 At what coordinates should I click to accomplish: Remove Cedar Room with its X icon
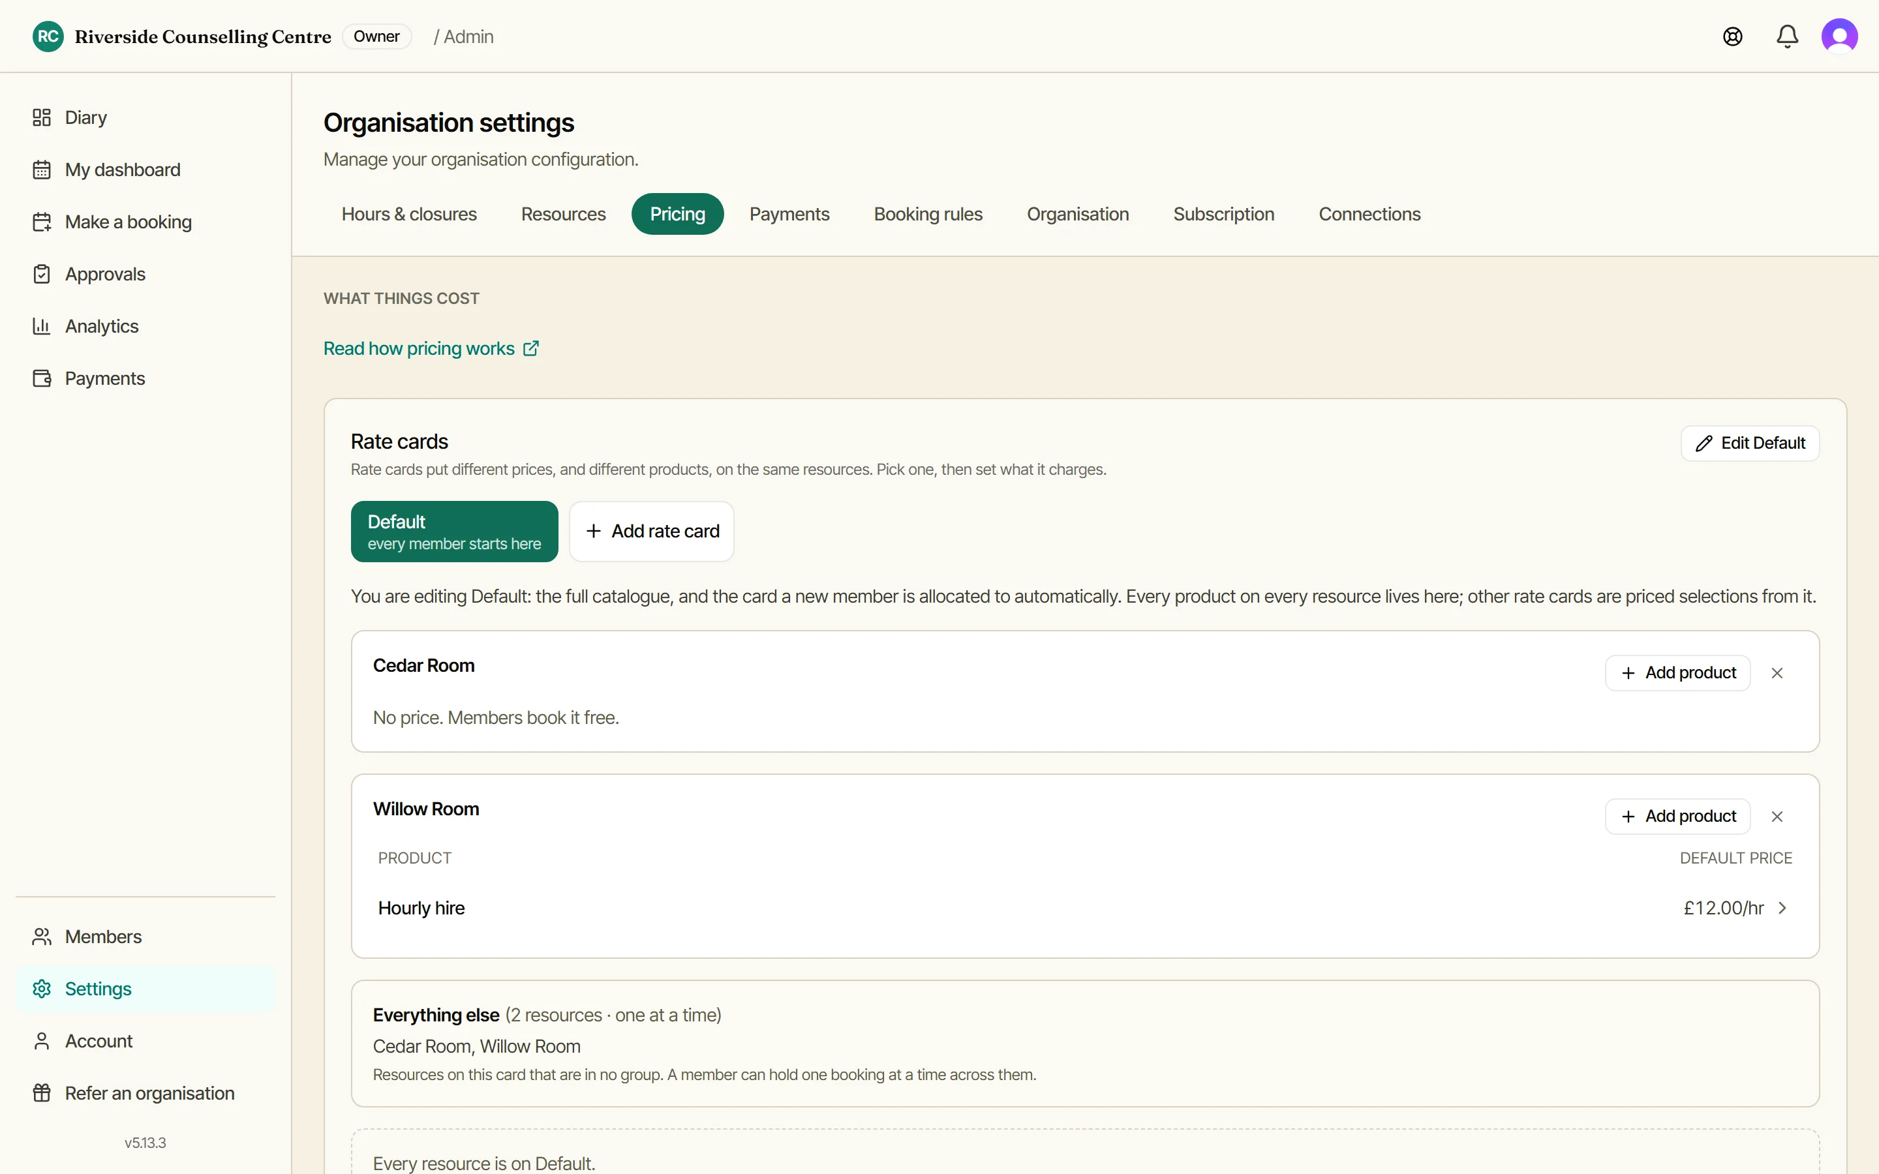1777,673
